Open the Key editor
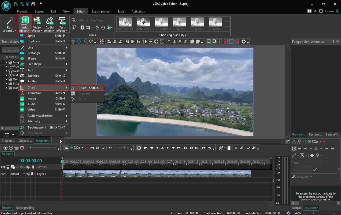This screenshot has height=215, width=341. (x=311, y=207)
